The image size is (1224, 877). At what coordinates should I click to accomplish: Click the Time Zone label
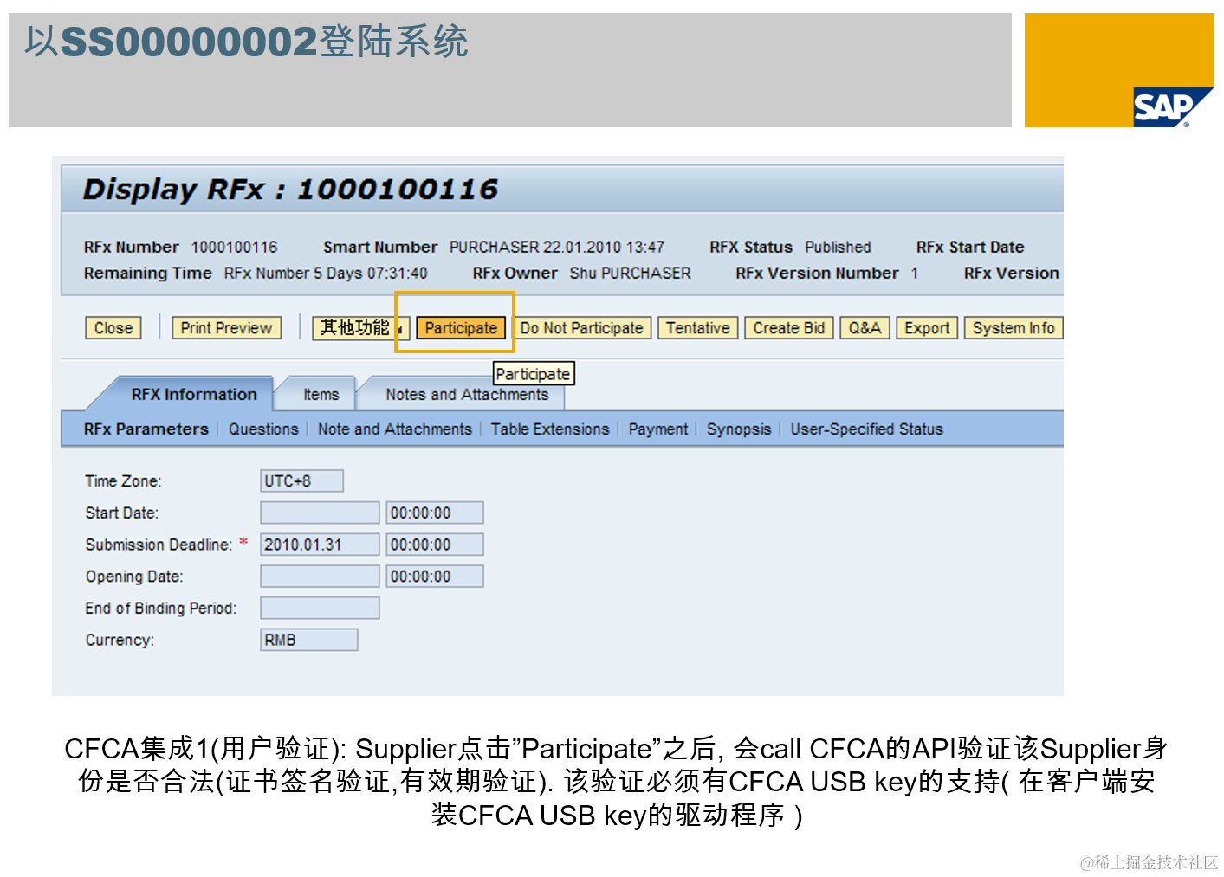(123, 480)
